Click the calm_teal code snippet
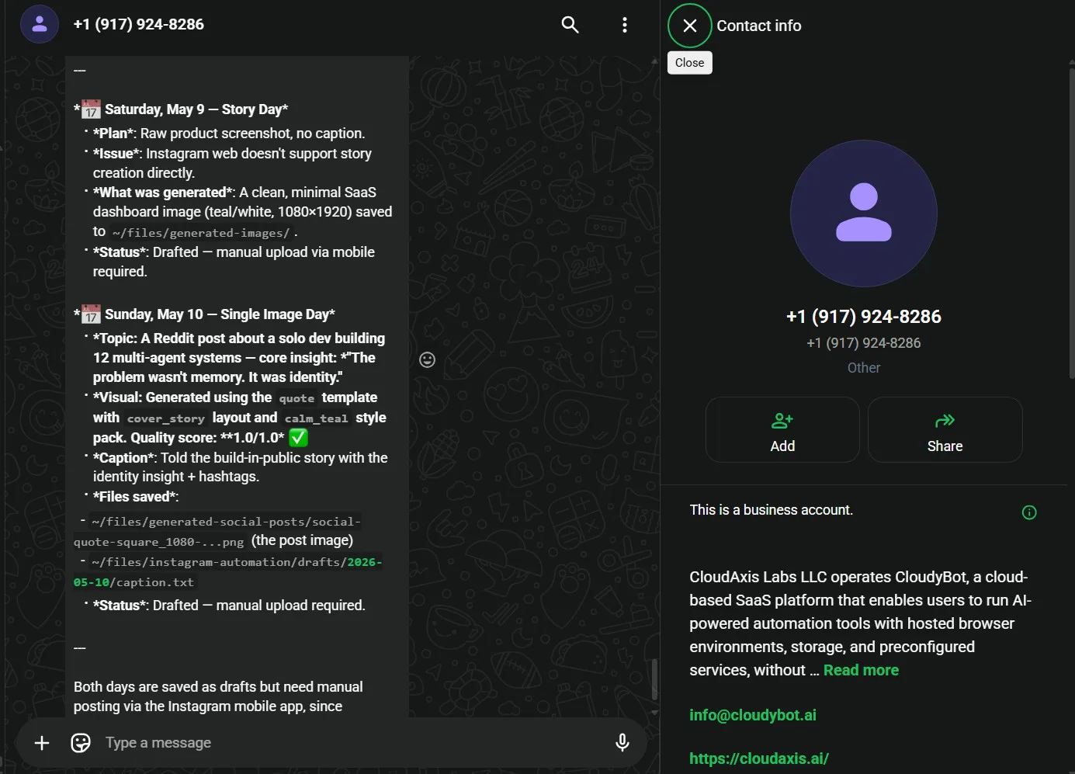 pyautogui.click(x=316, y=418)
